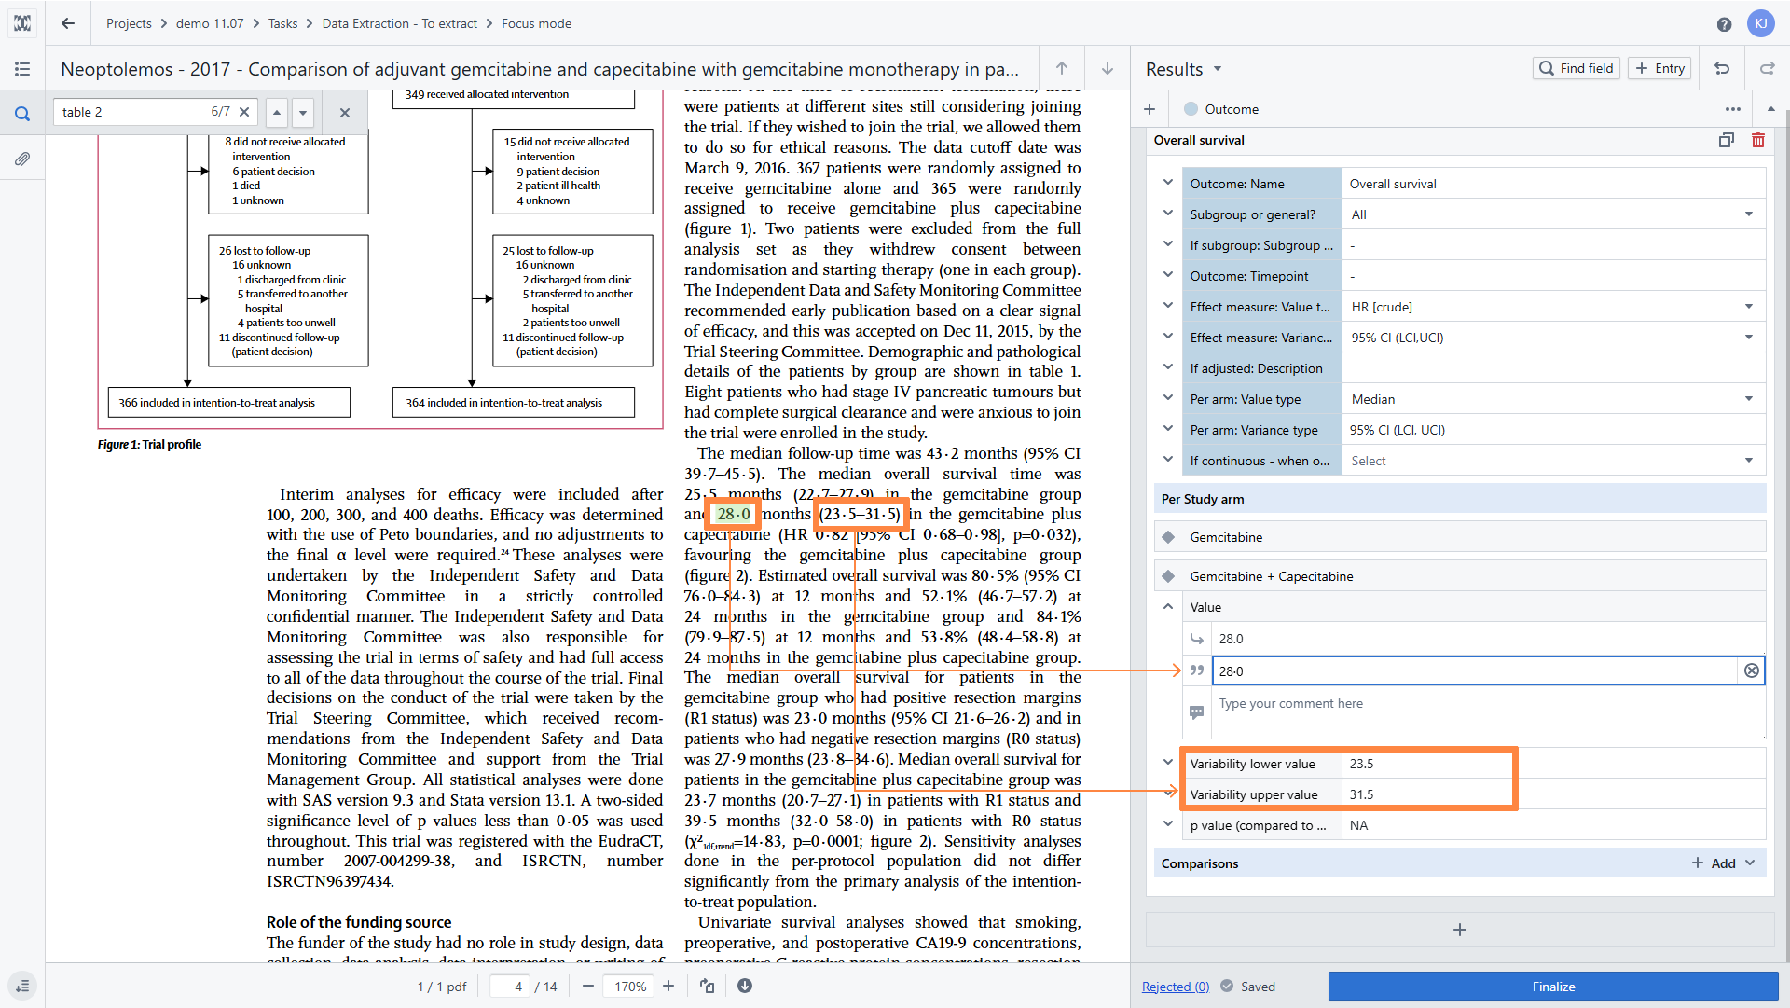Click the highlighted 28·0 value in PDF

click(733, 514)
